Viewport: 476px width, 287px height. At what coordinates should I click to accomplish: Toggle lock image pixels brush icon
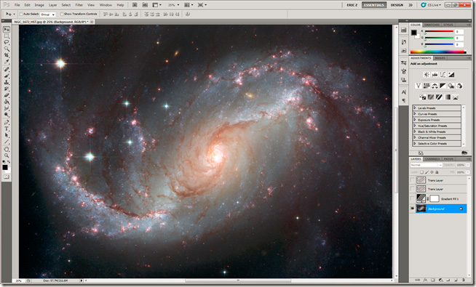[427, 172]
